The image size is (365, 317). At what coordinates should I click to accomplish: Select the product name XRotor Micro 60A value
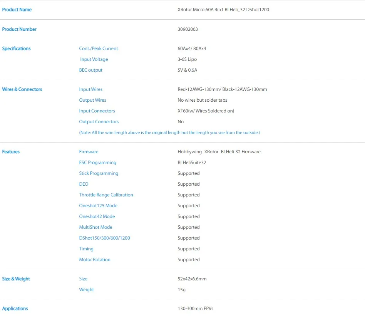point(223,10)
